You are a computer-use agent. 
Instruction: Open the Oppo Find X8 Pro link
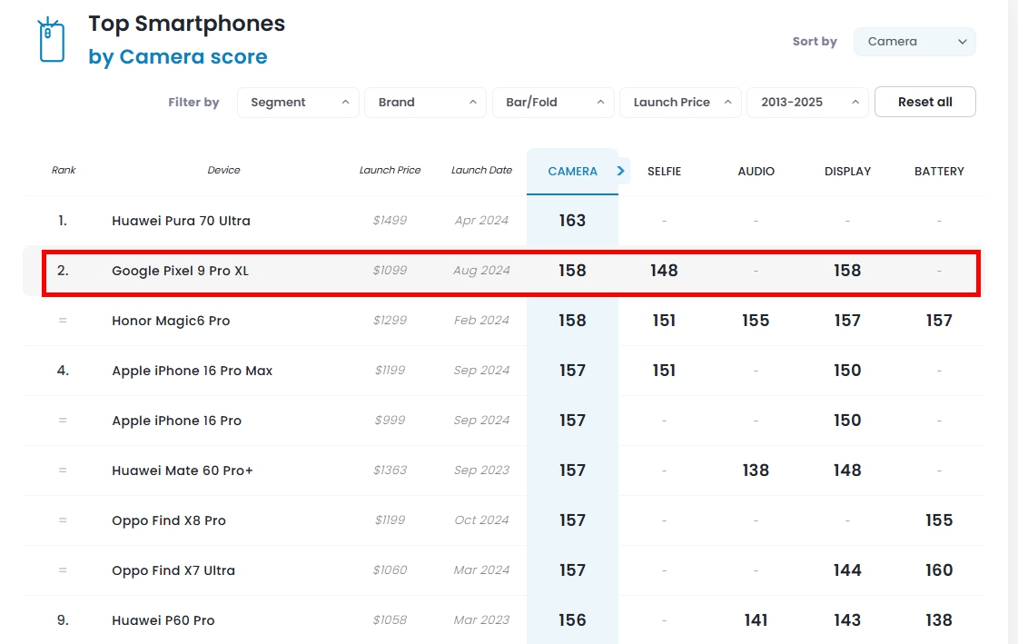click(169, 520)
